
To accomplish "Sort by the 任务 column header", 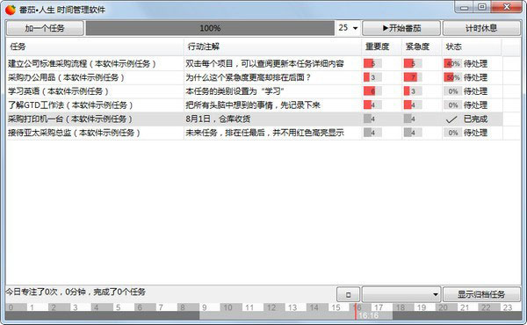I will [x=95, y=47].
